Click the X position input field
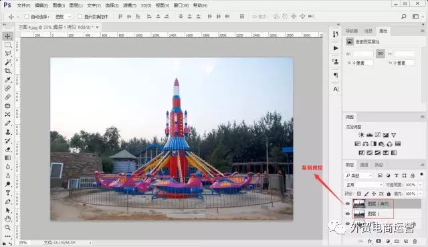Viewport: 428px width, 247px height. point(362,63)
